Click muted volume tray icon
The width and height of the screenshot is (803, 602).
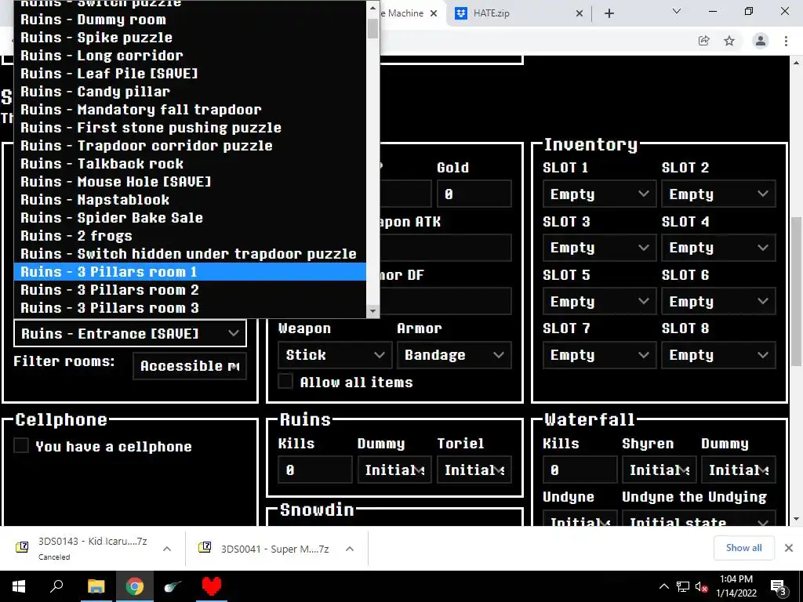pyautogui.click(x=702, y=586)
